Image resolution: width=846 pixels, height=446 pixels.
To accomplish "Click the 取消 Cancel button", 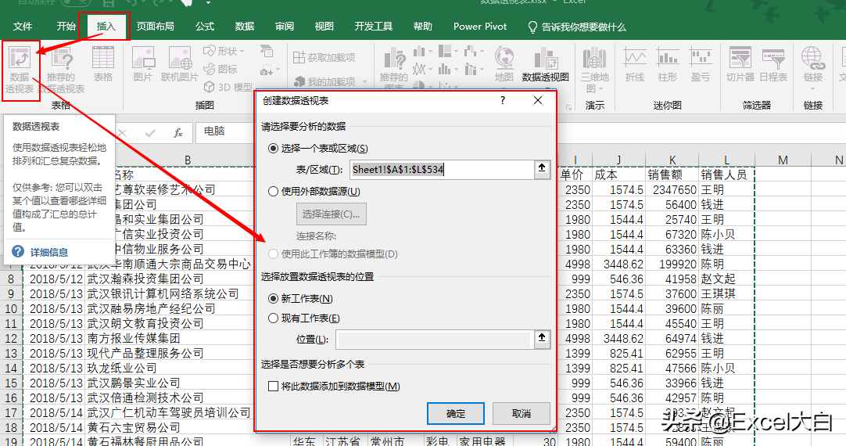I will click(522, 414).
